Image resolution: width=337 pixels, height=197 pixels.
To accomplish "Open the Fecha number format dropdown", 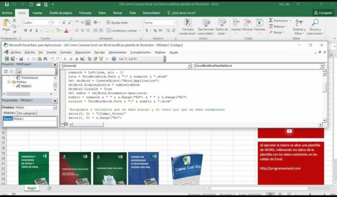I will pos(175,23).
